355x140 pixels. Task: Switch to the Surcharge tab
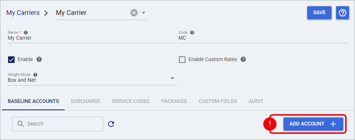click(85, 101)
